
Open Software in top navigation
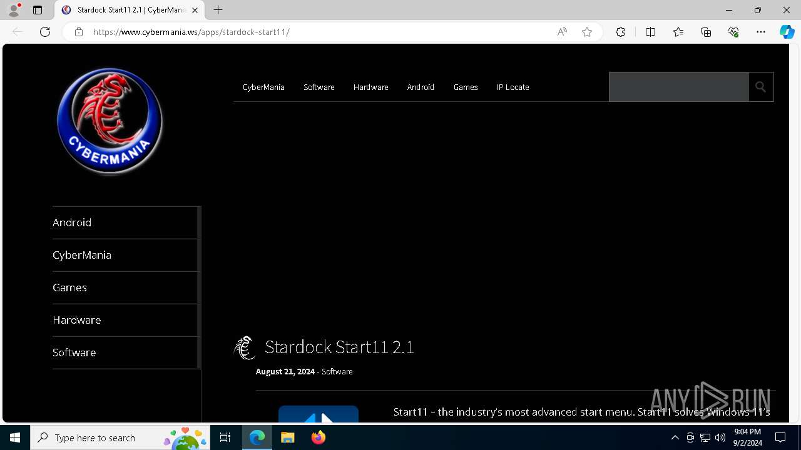(x=319, y=87)
